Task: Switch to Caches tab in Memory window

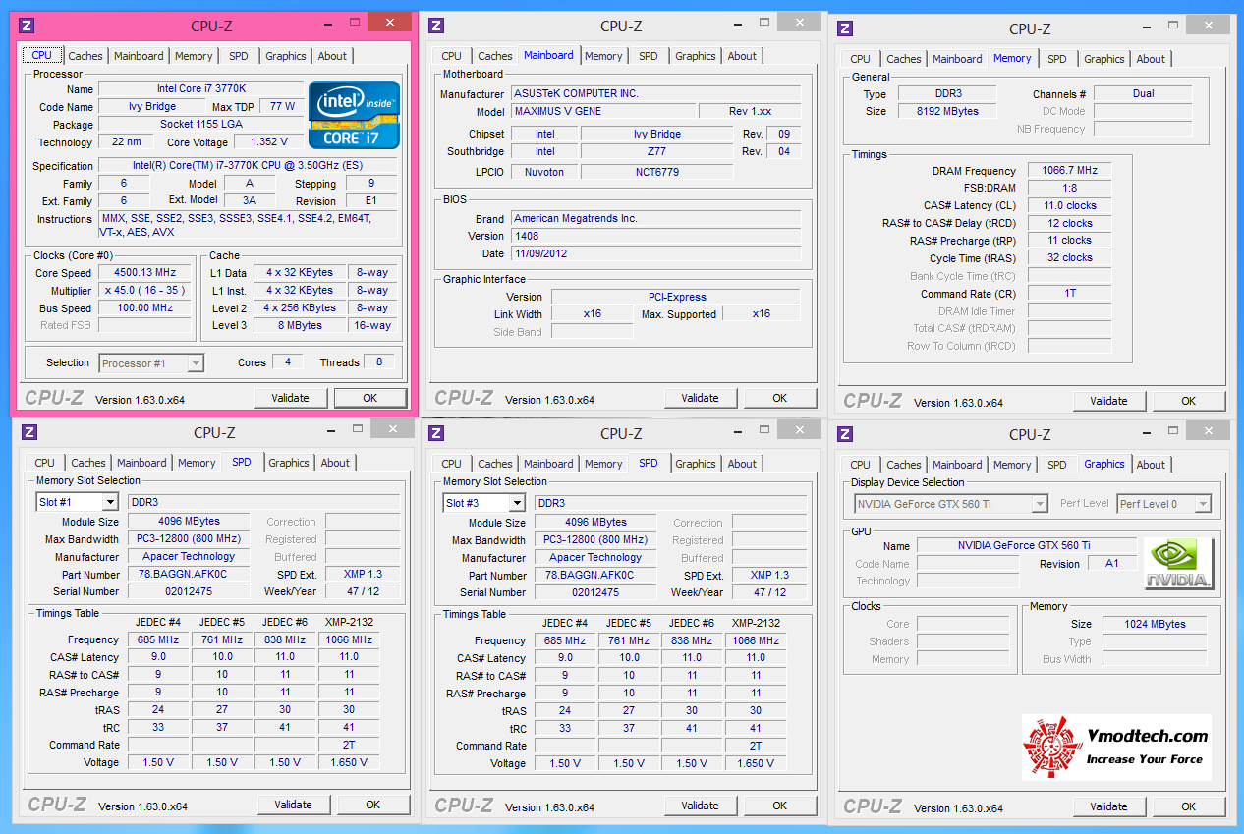Action: pyautogui.click(x=904, y=59)
